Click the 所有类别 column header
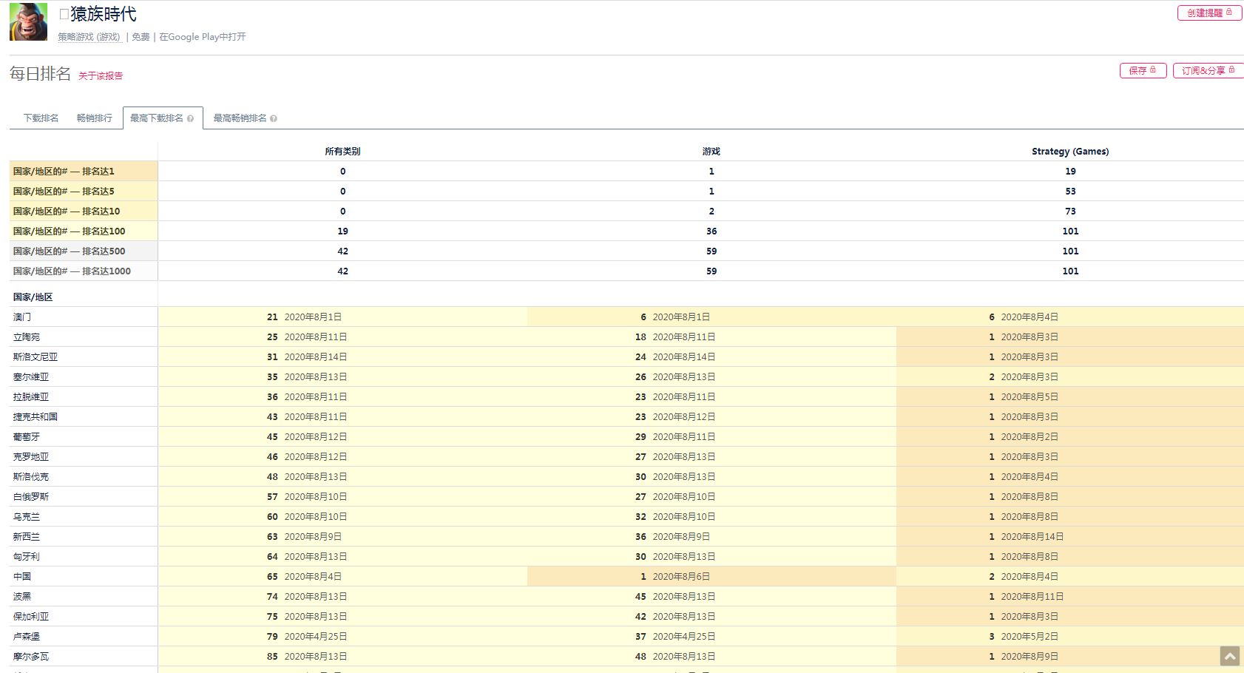The height and width of the screenshot is (673, 1244). pos(342,152)
